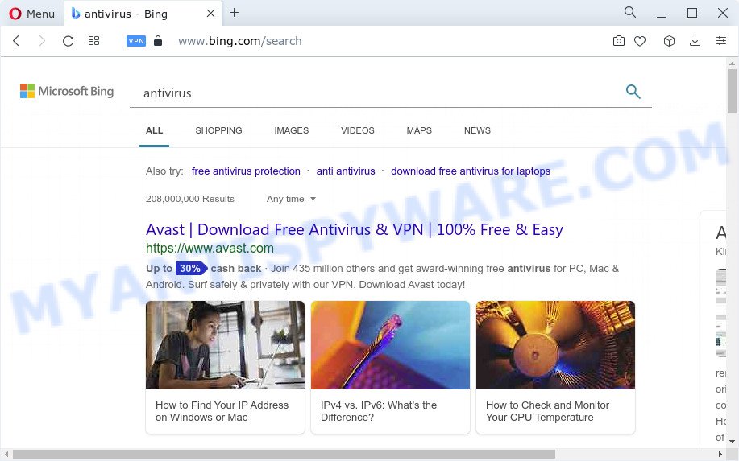Click 'How to Check and Monitor Your CPU Temperature' text
The height and width of the screenshot is (461, 739).
pyautogui.click(x=547, y=411)
